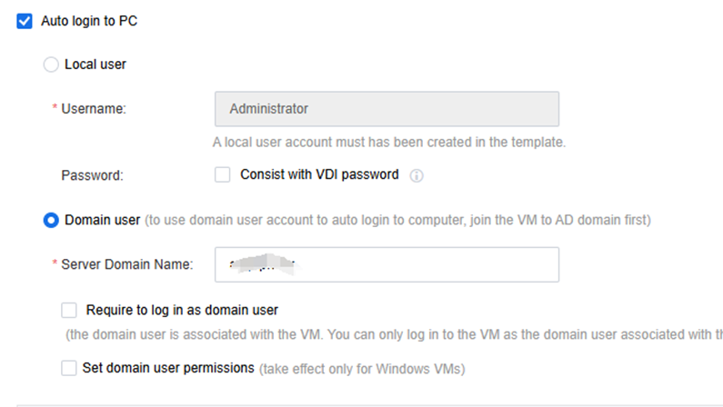Check the Set domain user permissions box
The height and width of the screenshot is (407, 723).
pos(69,368)
